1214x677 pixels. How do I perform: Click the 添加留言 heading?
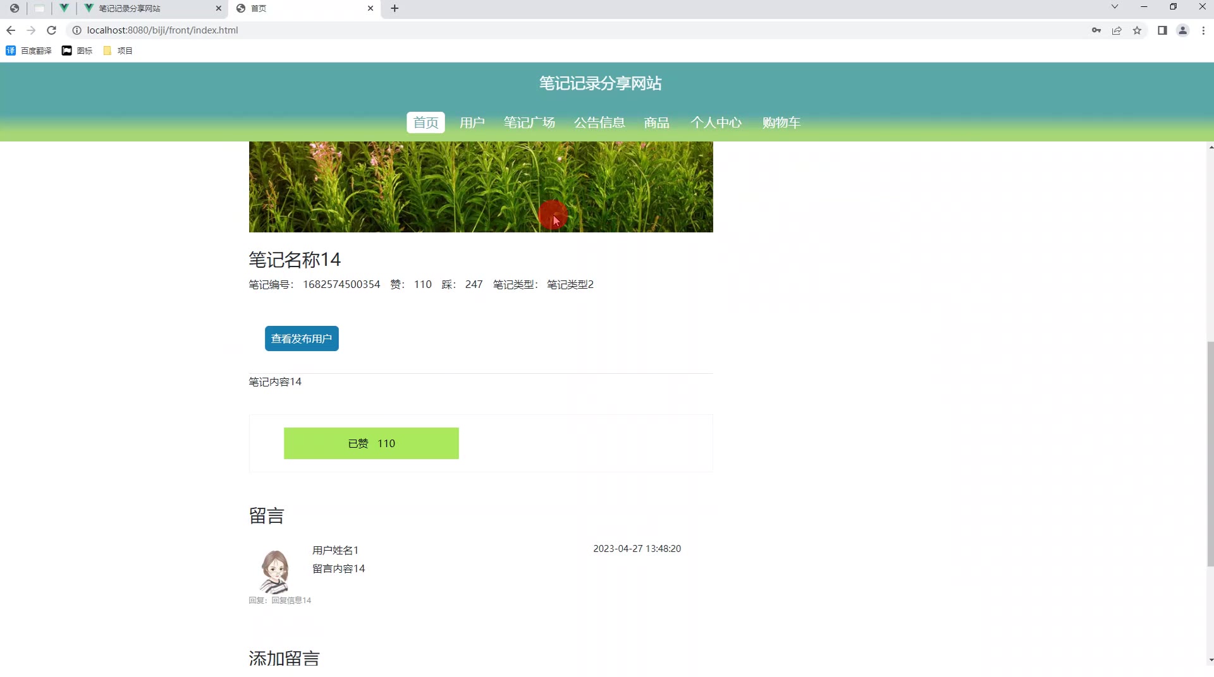click(284, 659)
